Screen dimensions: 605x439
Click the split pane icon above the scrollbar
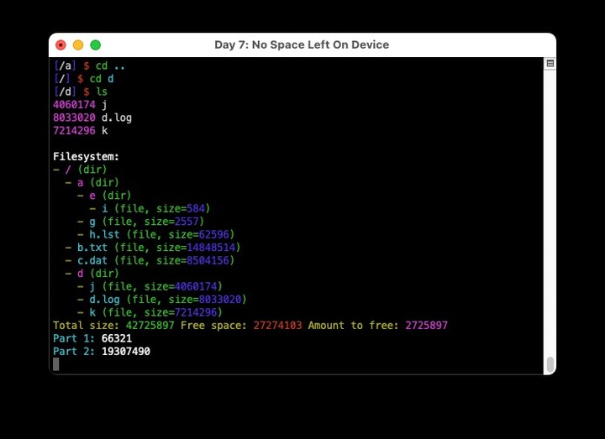coord(550,63)
